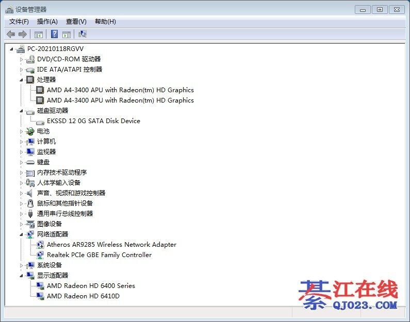Open the blue question-mark Help toolbar icon
The height and width of the screenshot is (322, 410).
pyautogui.click(x=54, y=34)
